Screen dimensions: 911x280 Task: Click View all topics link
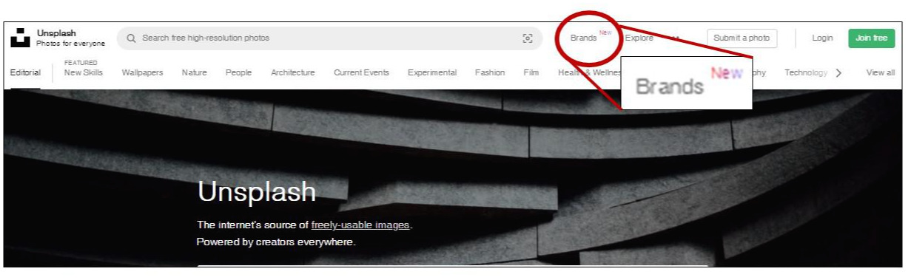[881, 73]
